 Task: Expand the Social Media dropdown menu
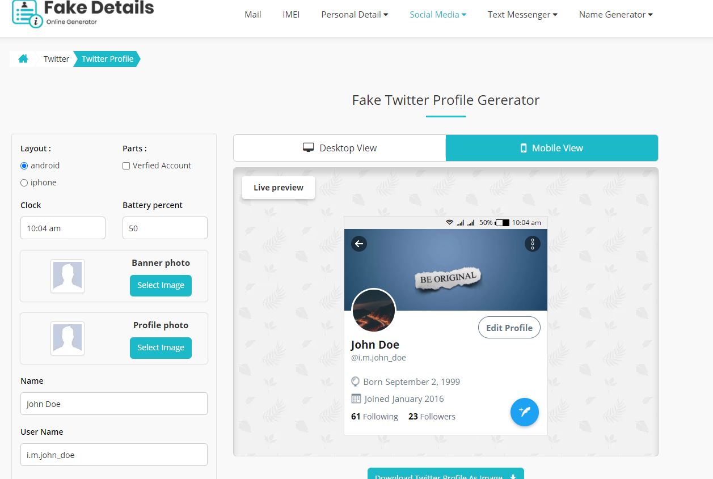[x=438, y=15]
